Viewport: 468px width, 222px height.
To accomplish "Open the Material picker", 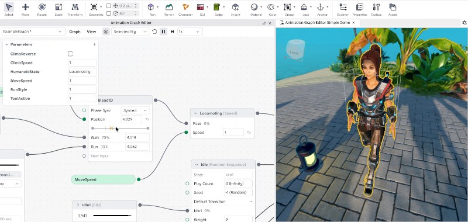I will click(x=254, y=7).
